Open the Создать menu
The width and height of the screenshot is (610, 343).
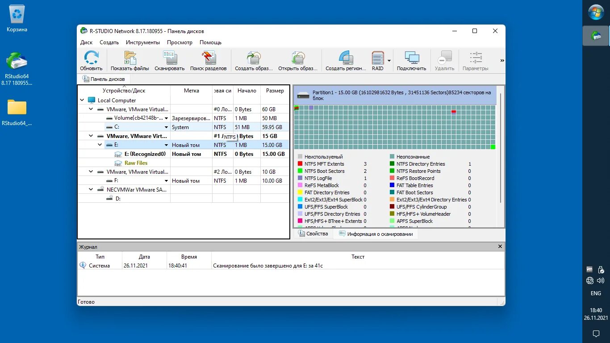(109, 42)
